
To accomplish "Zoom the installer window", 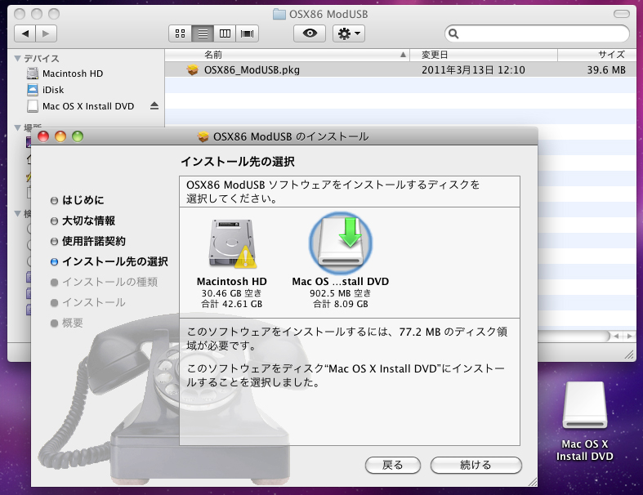I will pos(78,136).
